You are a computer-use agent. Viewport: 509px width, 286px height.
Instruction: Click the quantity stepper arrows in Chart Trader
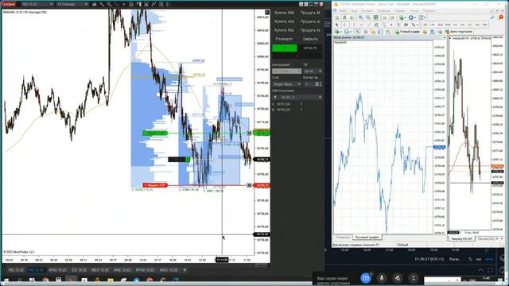321,84
